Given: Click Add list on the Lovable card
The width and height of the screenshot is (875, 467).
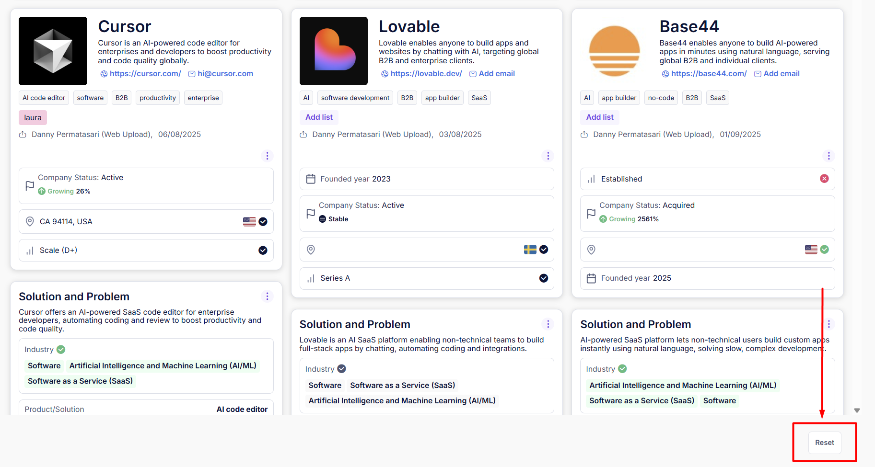Looking at the screenshot, I should click(x=319, y=117).
